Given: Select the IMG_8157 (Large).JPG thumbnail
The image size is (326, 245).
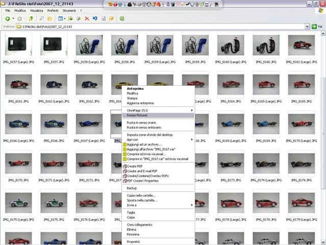Looking at the screenshot, I should pos(18,45).
